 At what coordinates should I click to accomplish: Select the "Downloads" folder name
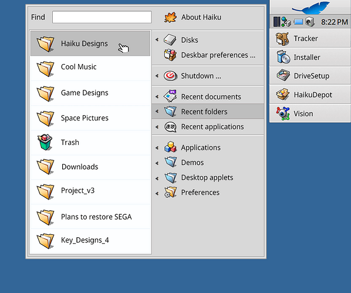pyautogui.click(x=80, y=167)
